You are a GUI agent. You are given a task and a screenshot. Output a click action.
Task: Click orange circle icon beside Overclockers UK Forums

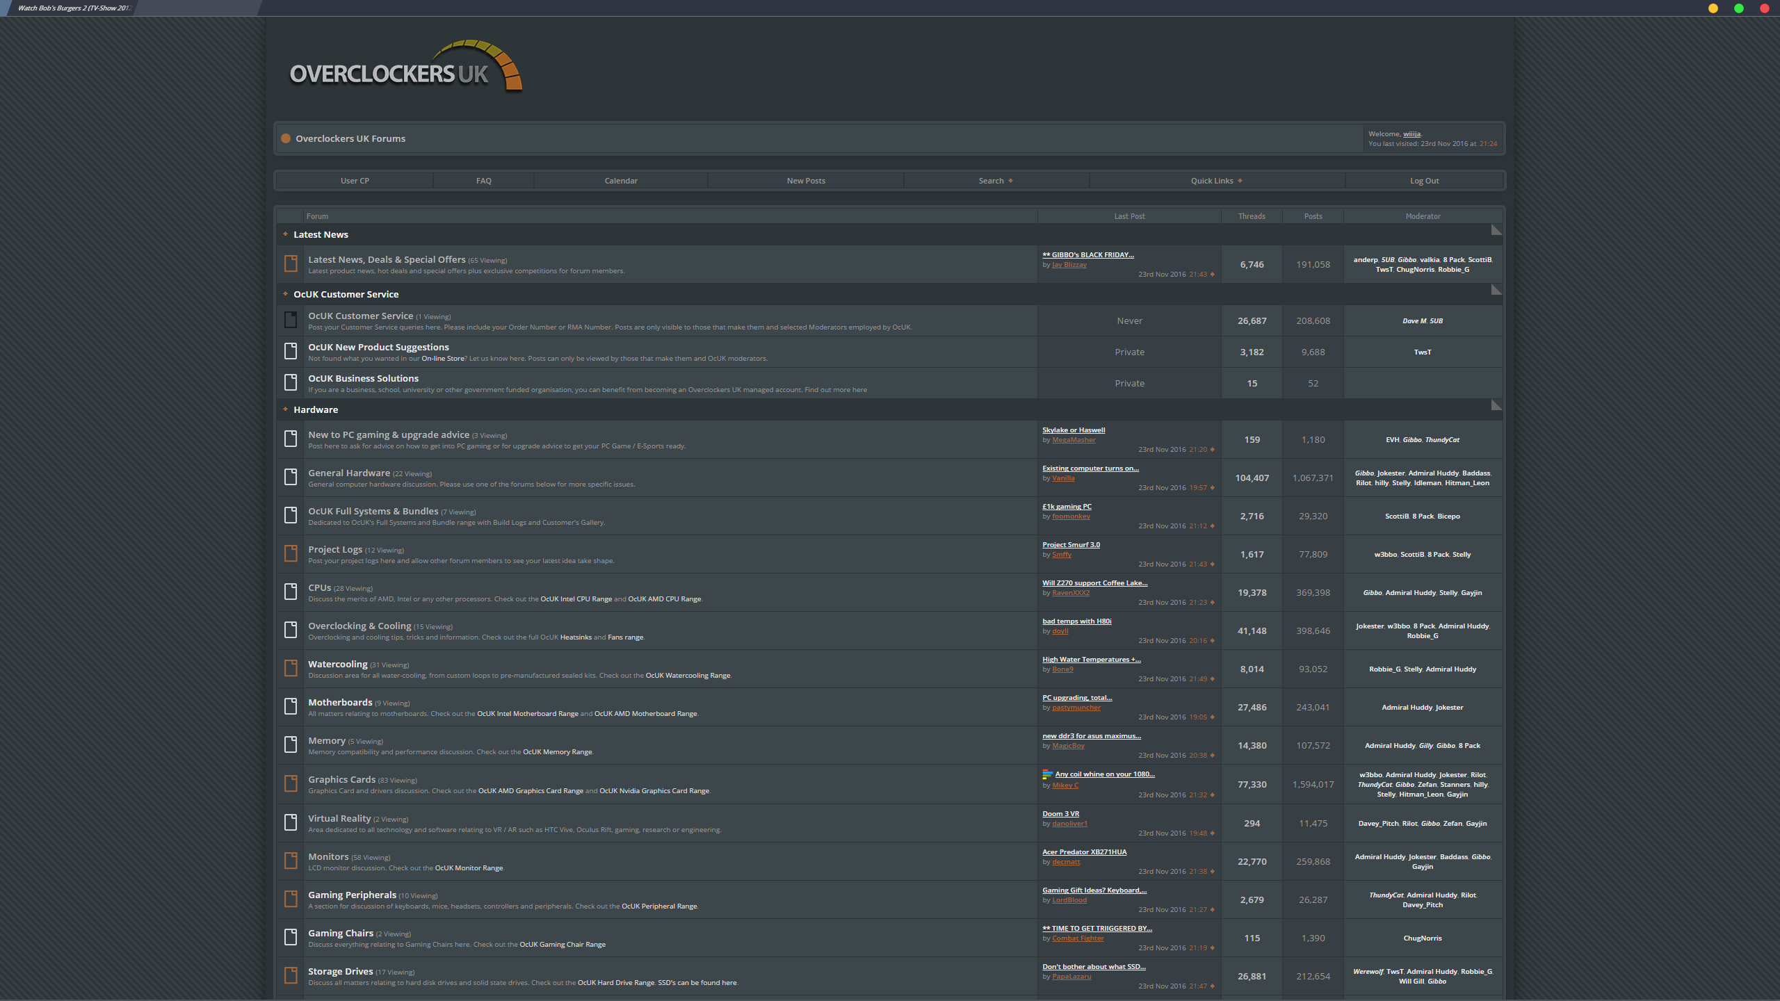coord(286,138)
